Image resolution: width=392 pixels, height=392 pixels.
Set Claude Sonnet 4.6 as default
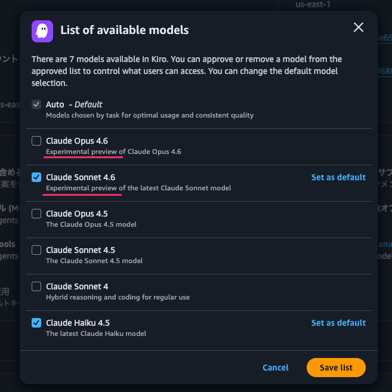coord(338,177)
